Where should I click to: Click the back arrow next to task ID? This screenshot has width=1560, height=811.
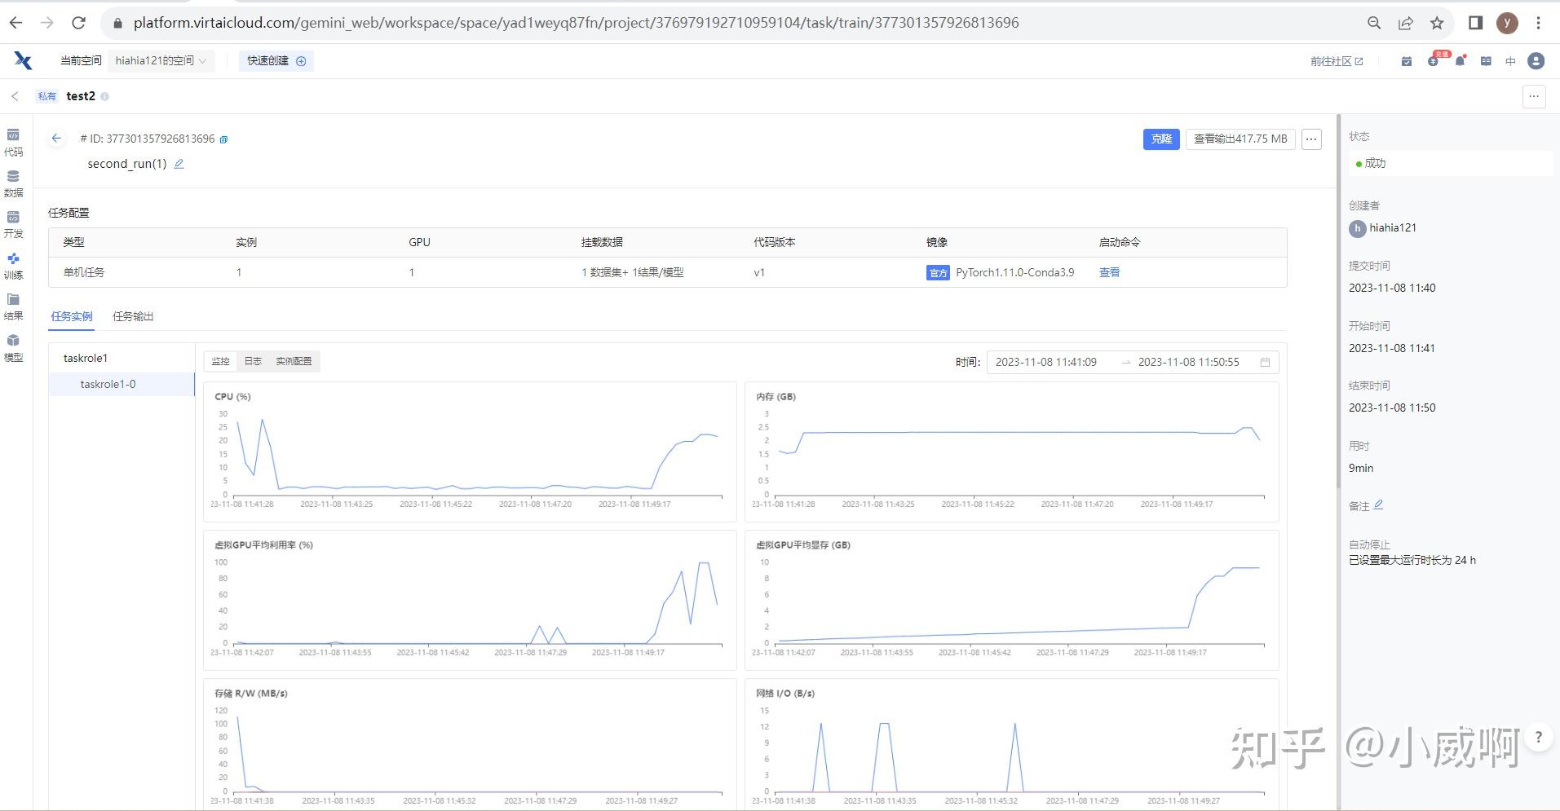pyautogui.click(x=56, y=139)
